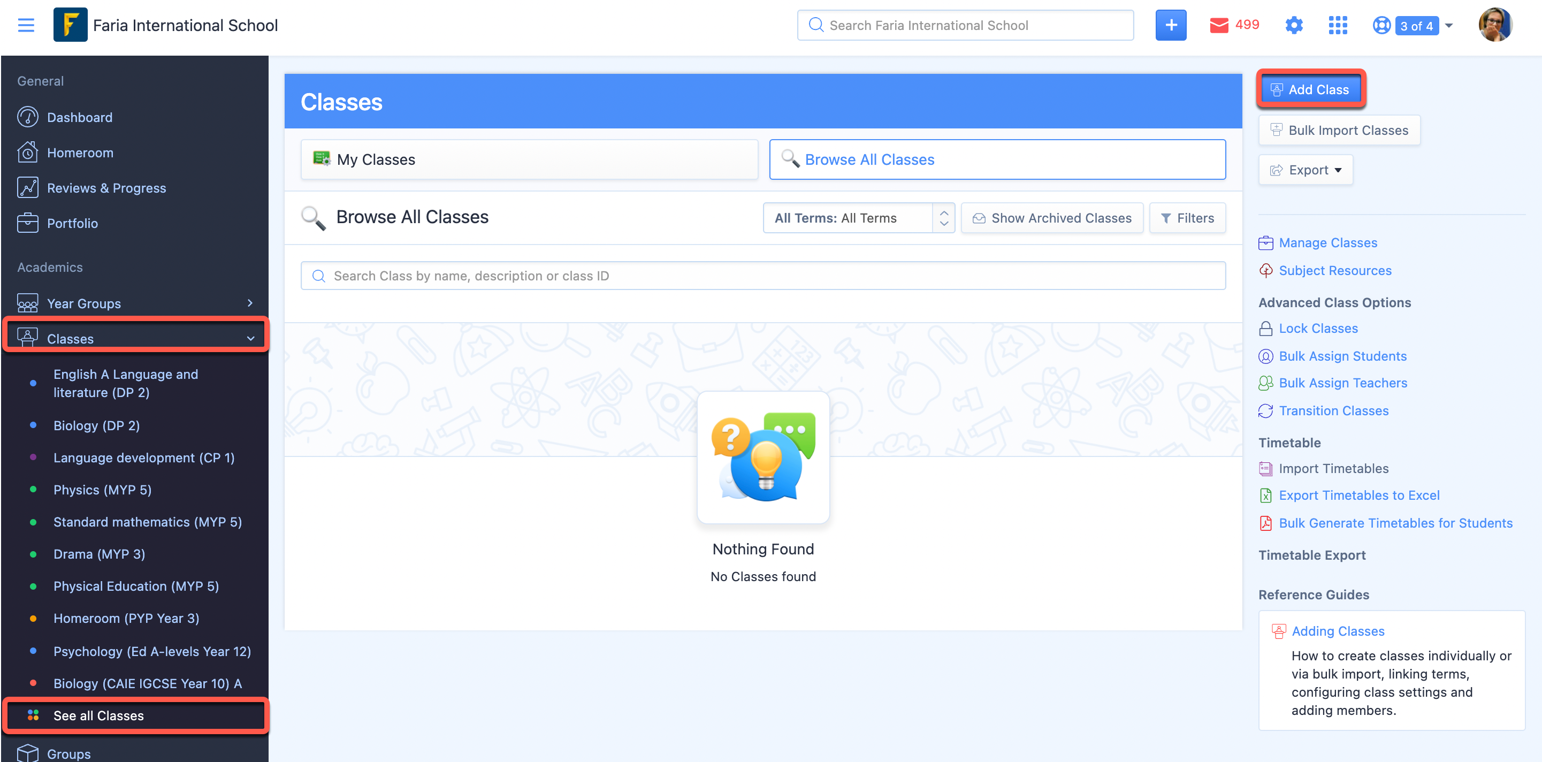Open Reviews & Progress in sidebar
The height and width of the screenshot is (762, 1542).
click(106, 188)
